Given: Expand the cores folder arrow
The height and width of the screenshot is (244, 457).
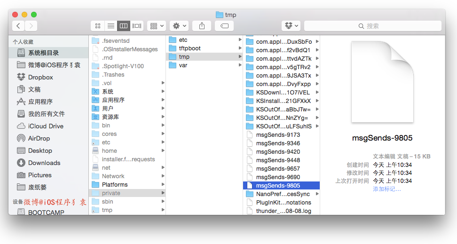Looking at the screenshot, I should [x=163, y=134].
